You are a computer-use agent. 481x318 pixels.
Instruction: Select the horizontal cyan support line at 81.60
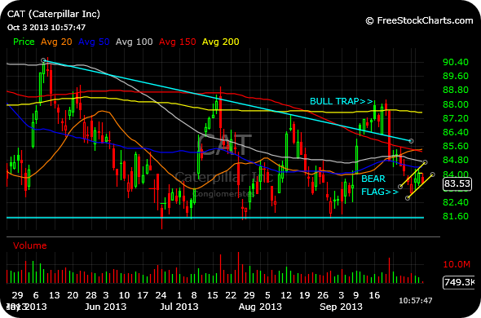(215, 218)
